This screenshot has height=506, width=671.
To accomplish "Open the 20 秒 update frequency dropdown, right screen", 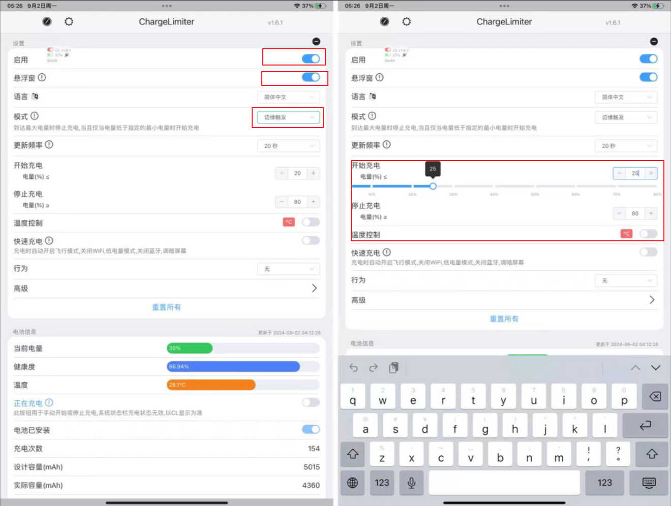I will [x=626, y=146].
